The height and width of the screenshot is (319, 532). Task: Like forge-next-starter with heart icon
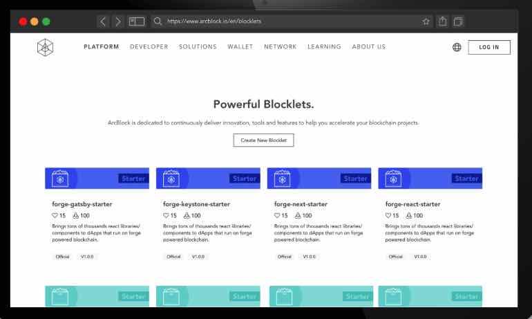[277, 215]
